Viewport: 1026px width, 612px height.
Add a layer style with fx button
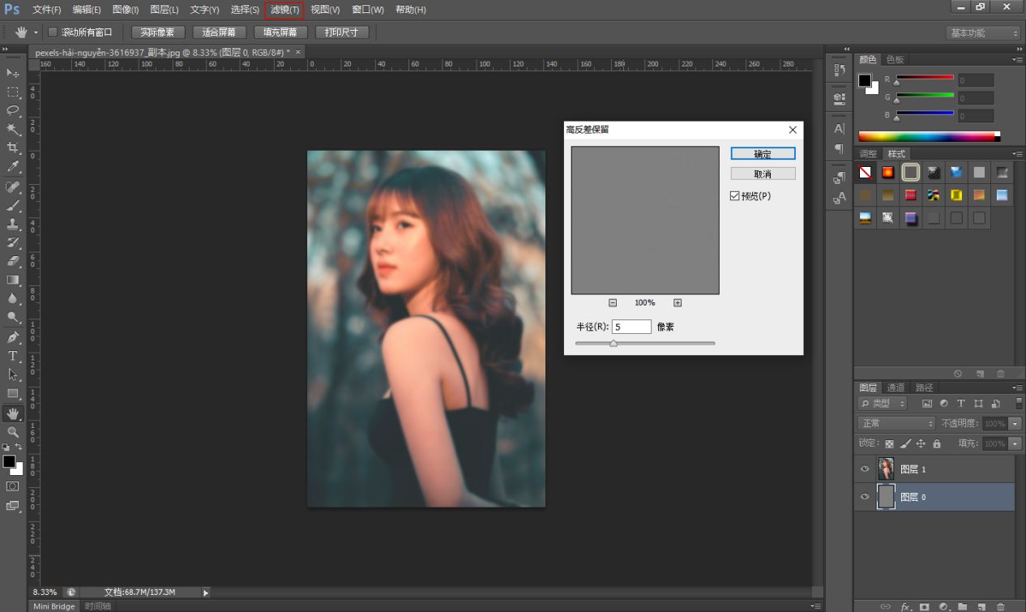tap(905, 606)
